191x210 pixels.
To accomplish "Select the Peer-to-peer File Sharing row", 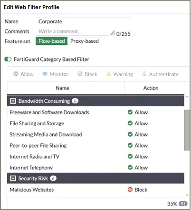I will [x=95, y=145].
